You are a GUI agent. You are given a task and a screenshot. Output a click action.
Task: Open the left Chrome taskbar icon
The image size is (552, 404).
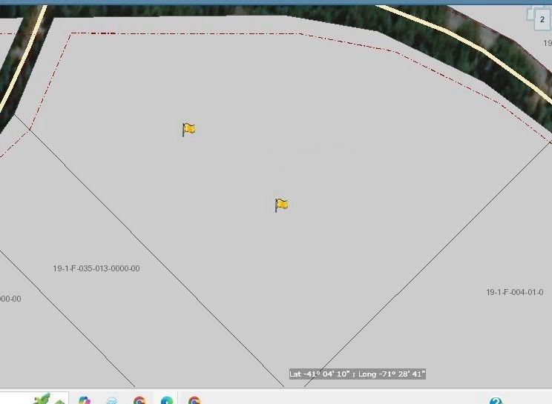point(139,400)
